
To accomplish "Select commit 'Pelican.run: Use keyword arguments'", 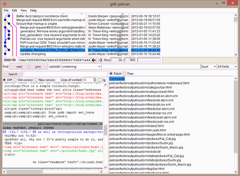I will click(x=52, y=39).
